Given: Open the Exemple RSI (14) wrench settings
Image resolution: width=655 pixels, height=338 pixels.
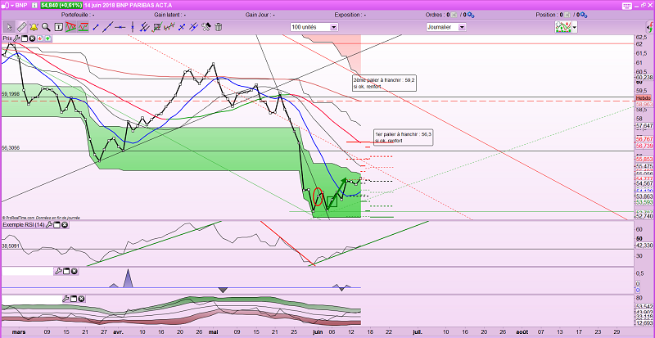Looking at the screenshot, I should click(x=49, y=225).
